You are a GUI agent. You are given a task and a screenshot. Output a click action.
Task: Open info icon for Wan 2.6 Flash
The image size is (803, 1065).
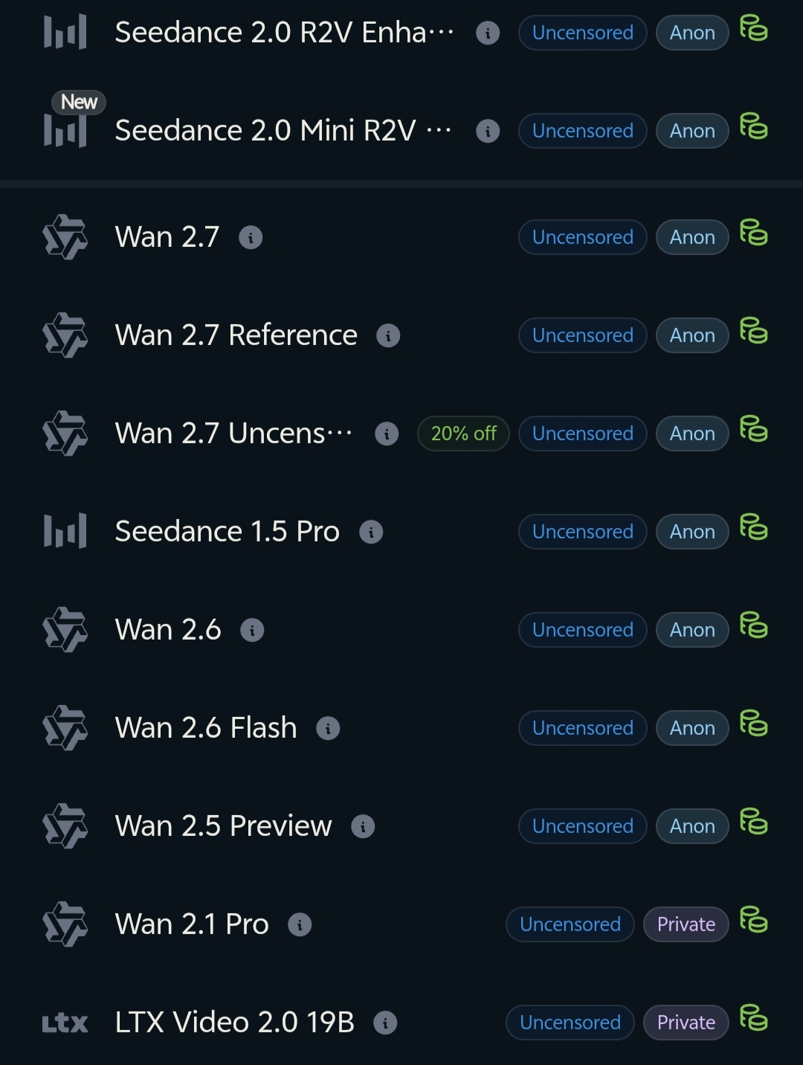328,728
